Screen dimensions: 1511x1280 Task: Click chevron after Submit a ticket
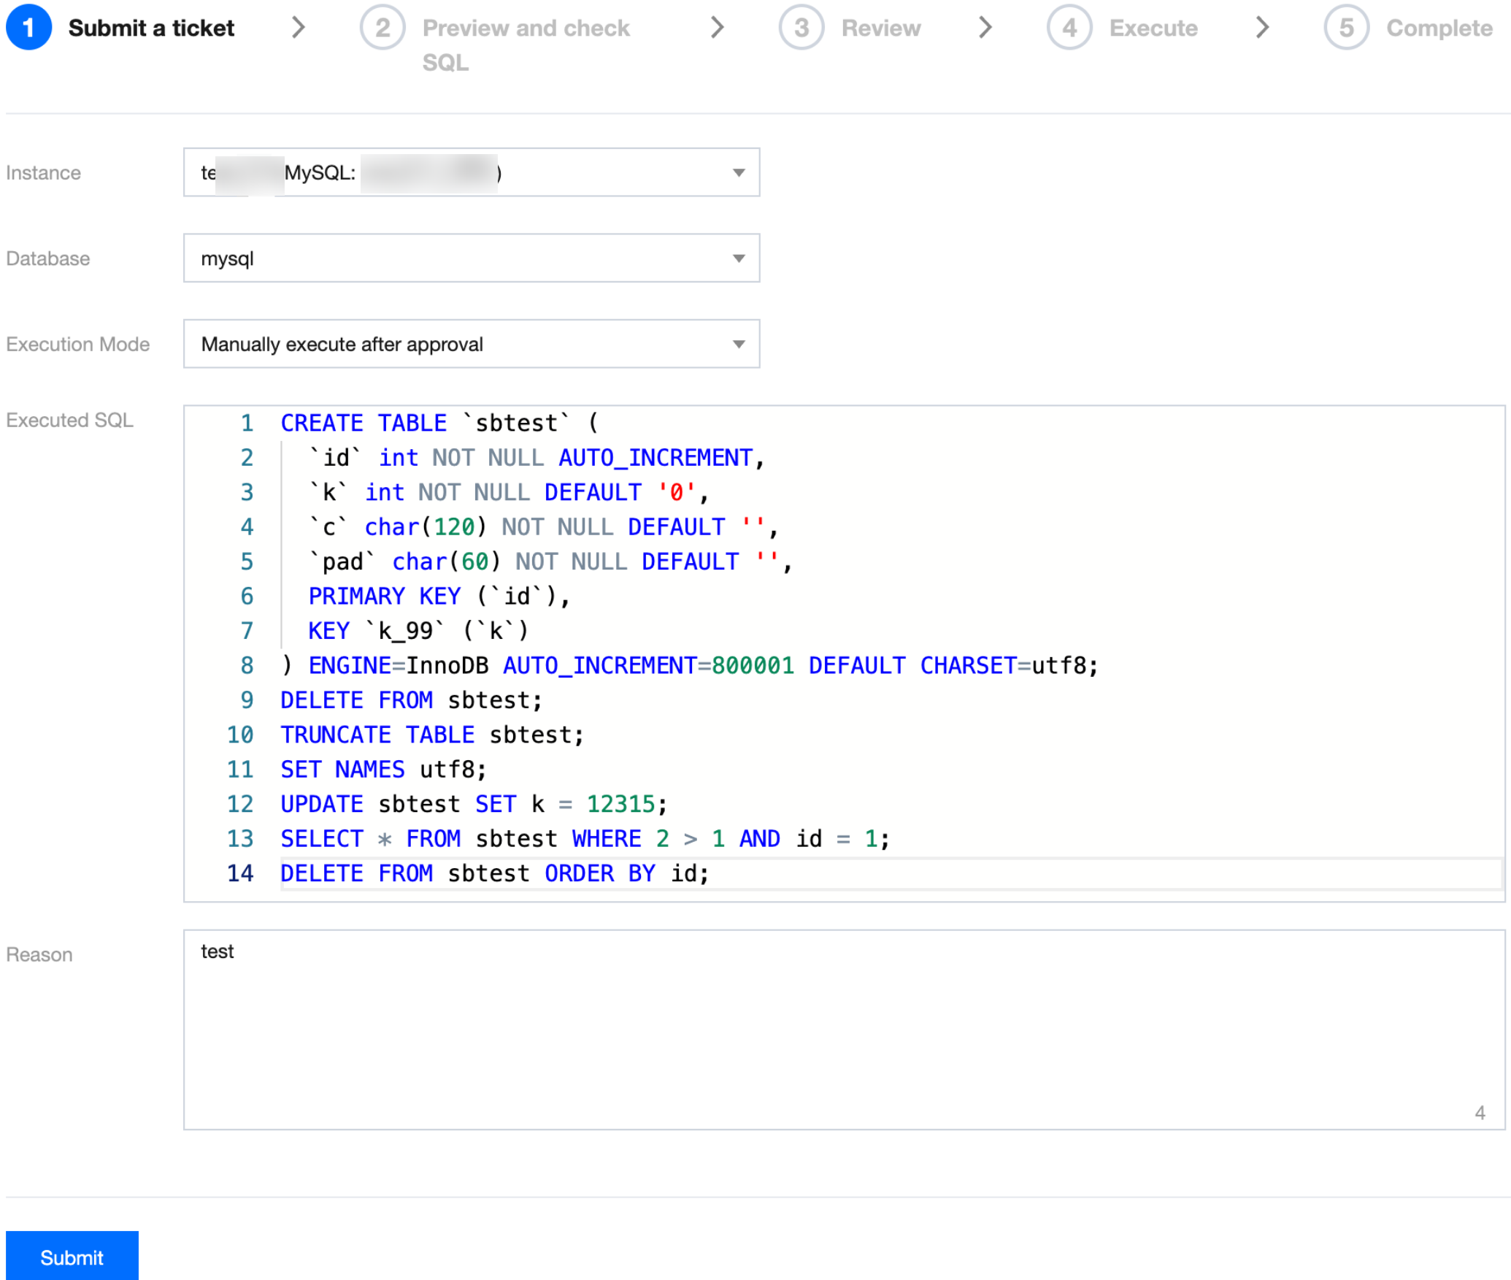point(298,28)
